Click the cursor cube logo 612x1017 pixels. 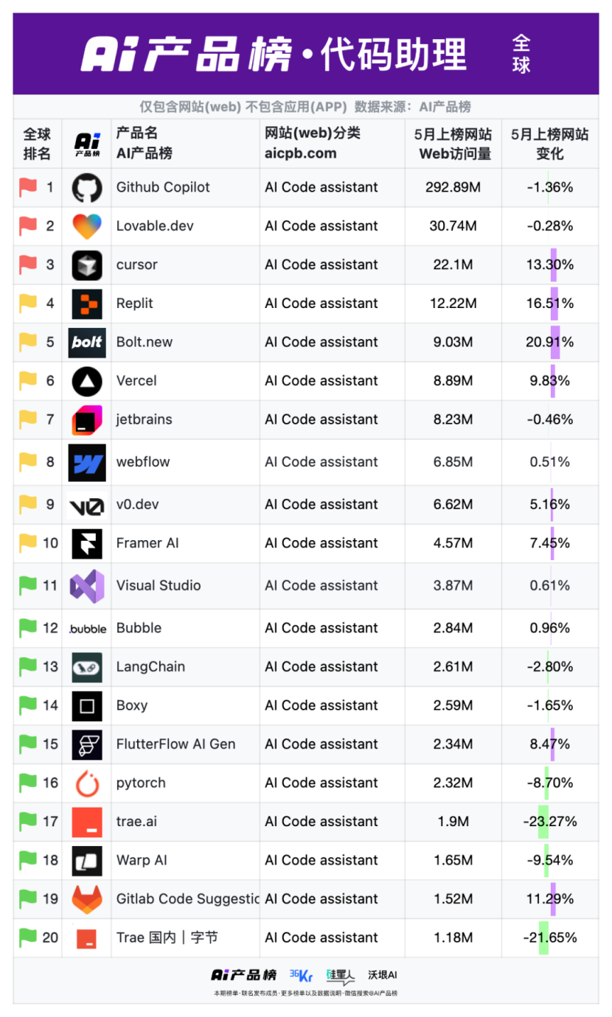[87, 265]
